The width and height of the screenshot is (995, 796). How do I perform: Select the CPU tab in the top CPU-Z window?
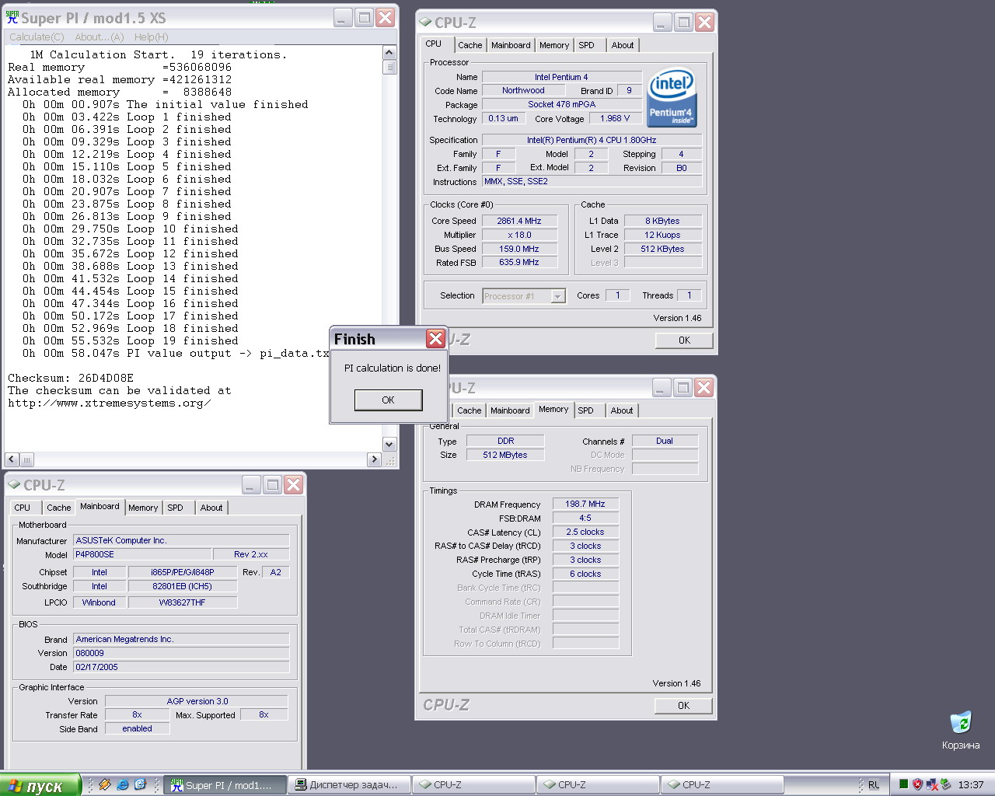(x=434, y=44)
